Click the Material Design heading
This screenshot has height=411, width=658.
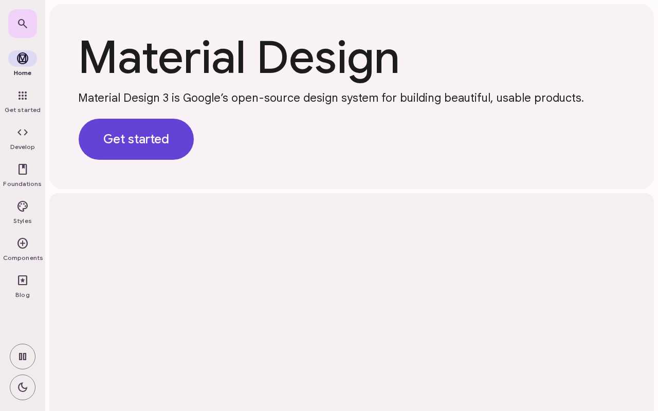[239, 57]
